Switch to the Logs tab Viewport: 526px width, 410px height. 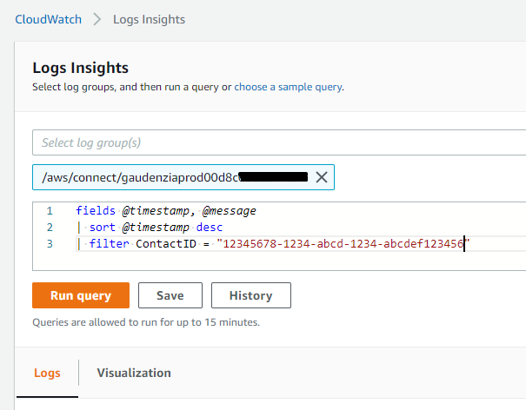pos(47,373)
